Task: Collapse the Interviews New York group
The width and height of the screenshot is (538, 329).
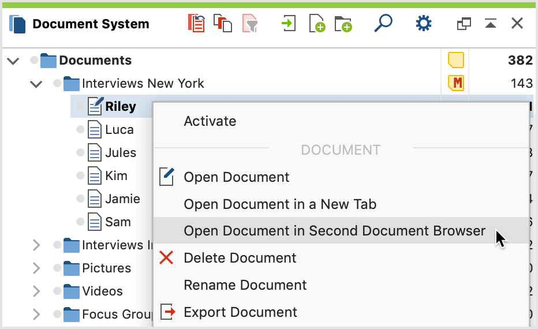Action: point(36,84)
